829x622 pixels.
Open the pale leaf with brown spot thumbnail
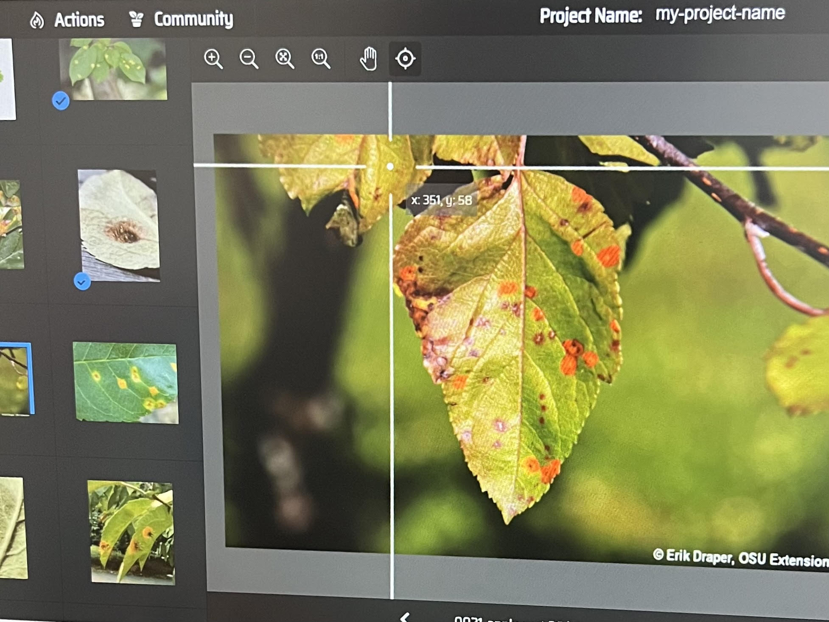click(x=119, y=225)
